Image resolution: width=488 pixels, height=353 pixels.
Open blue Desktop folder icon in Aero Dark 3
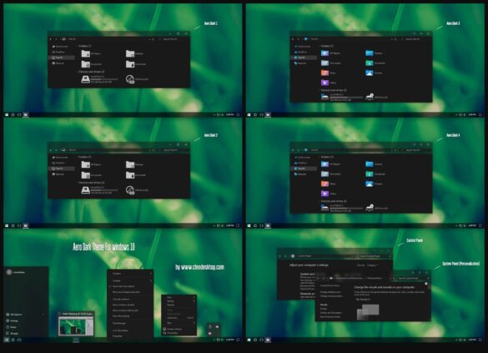click(x=369, y=53)
